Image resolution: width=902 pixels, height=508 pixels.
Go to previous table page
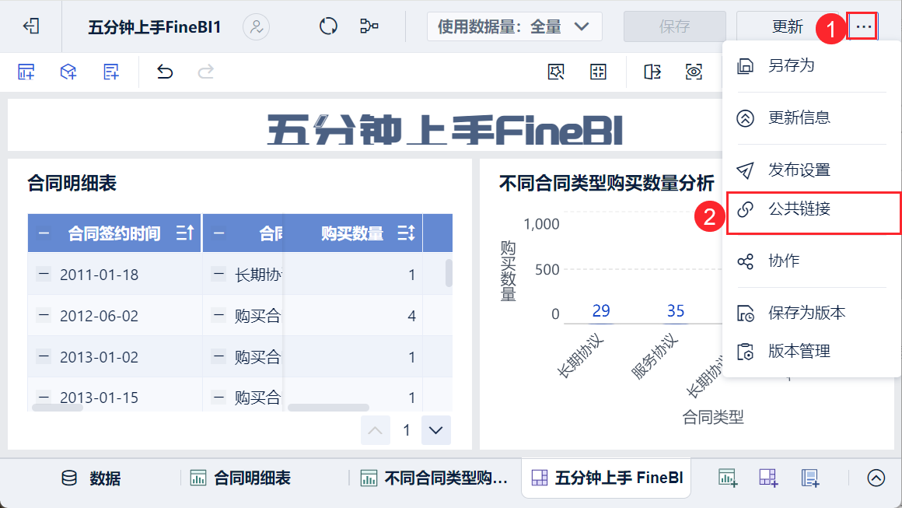coord(375,430)
